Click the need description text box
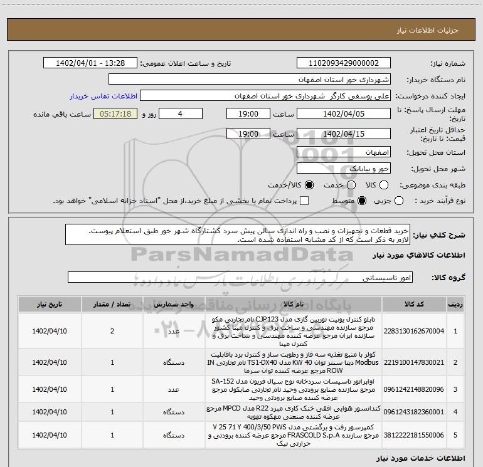Image resolution: width=483 pixels, height=467 pixels. point(238,235)
